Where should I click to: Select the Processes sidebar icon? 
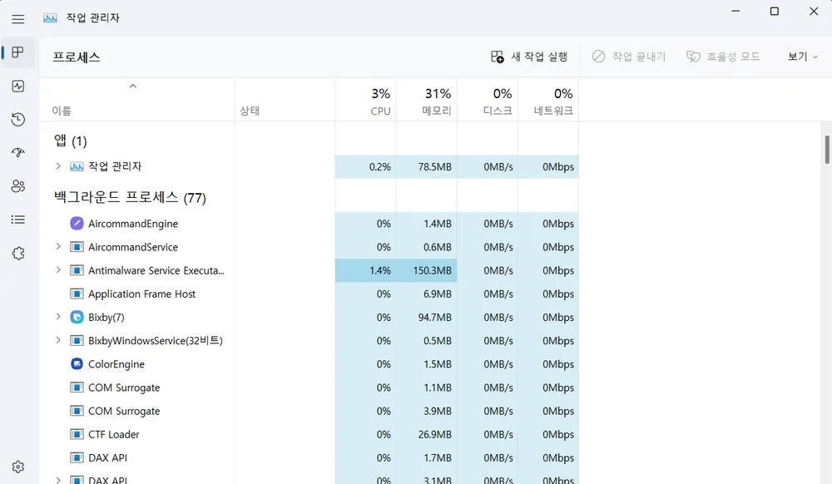[x=18, y=52]
